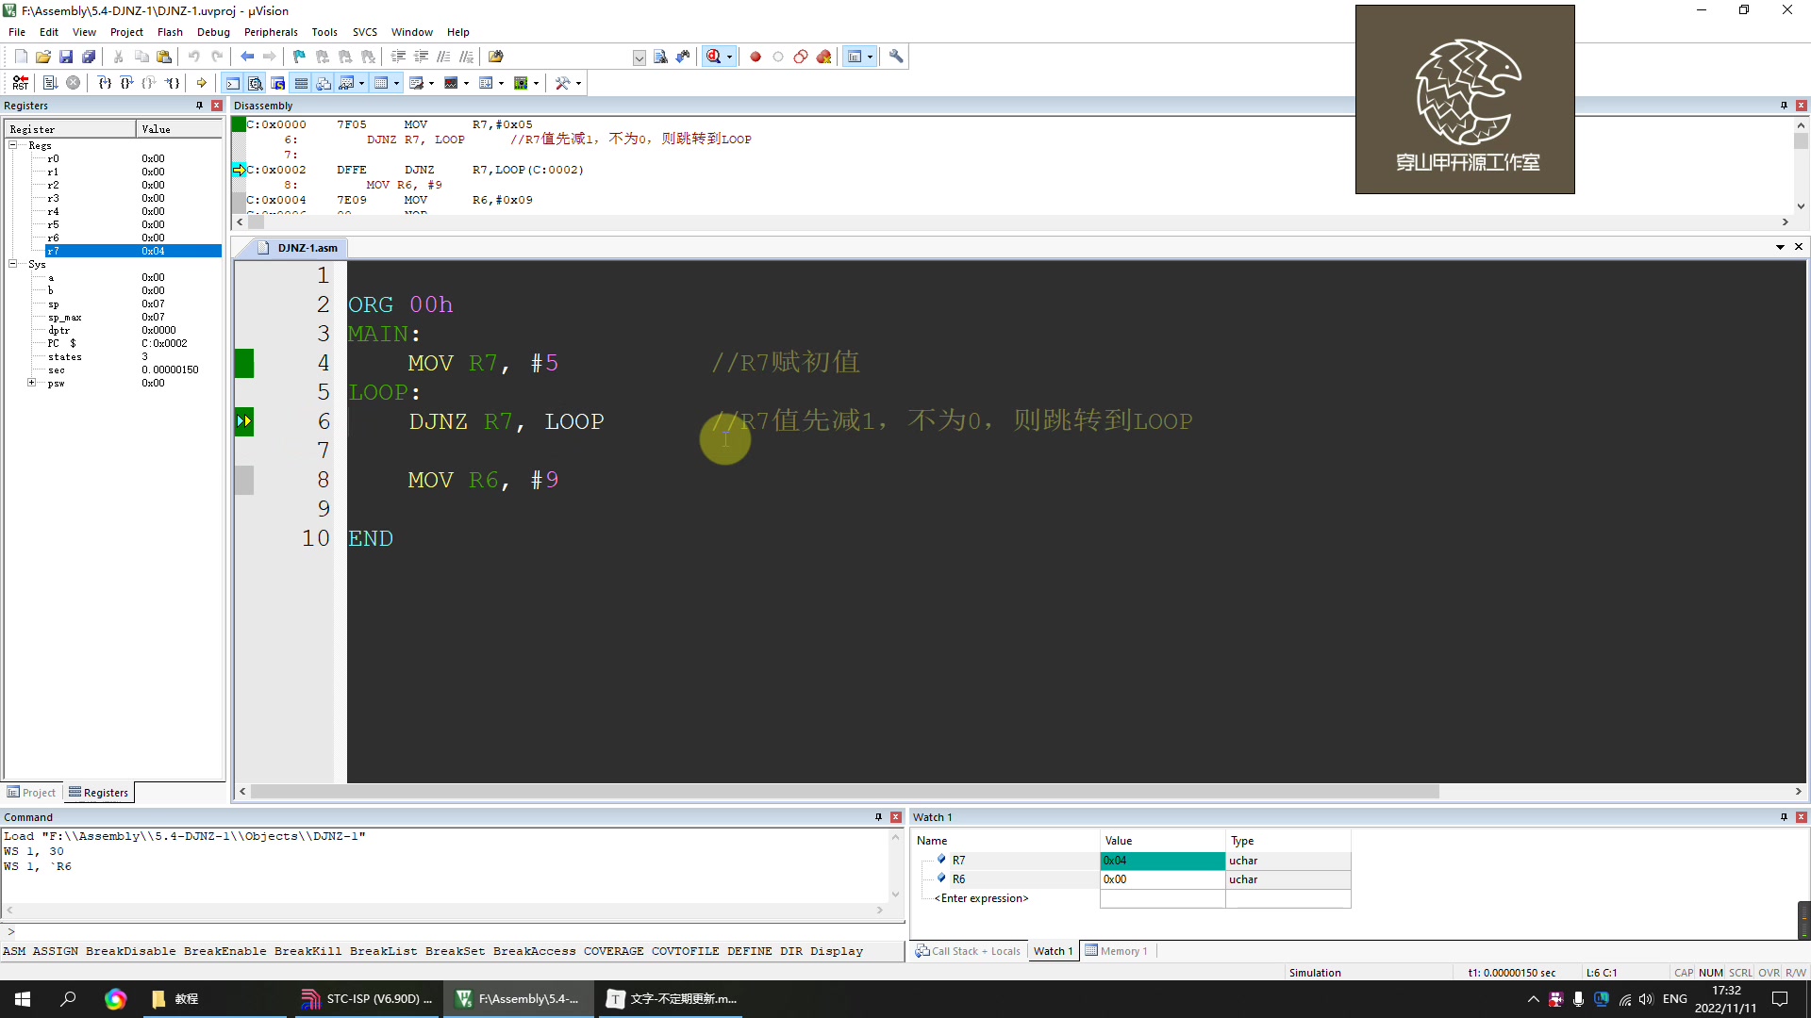
Task: Toggle the Disassembly Window toolbar button
Action: [x=255, y=83]
